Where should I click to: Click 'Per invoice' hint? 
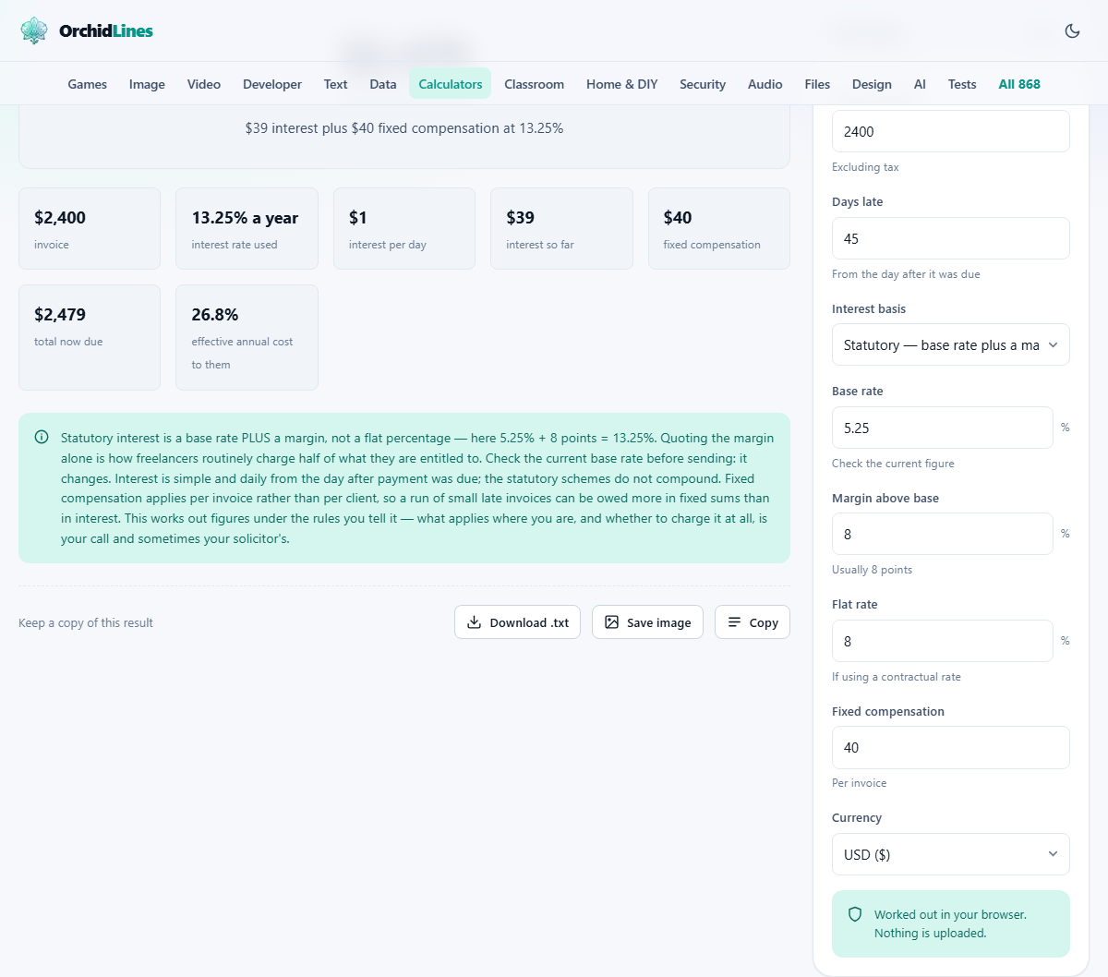tap(859, 783)
